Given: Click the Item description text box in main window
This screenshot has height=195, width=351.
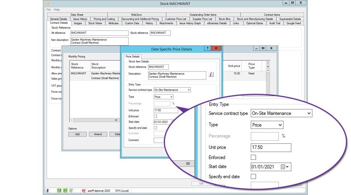Looking at the screenshot, I should [x=99, y=41].
